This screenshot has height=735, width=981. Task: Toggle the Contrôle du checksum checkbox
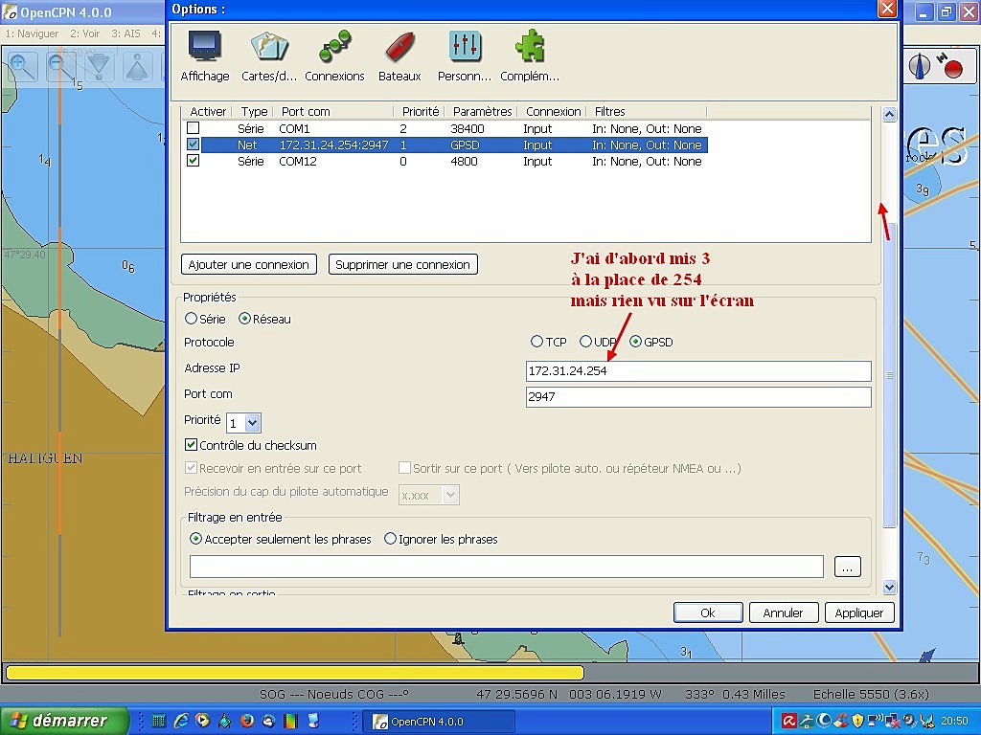click(191, 445)
